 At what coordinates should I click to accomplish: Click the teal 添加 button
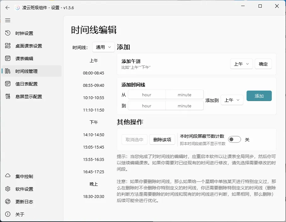(x=259, y=96)
